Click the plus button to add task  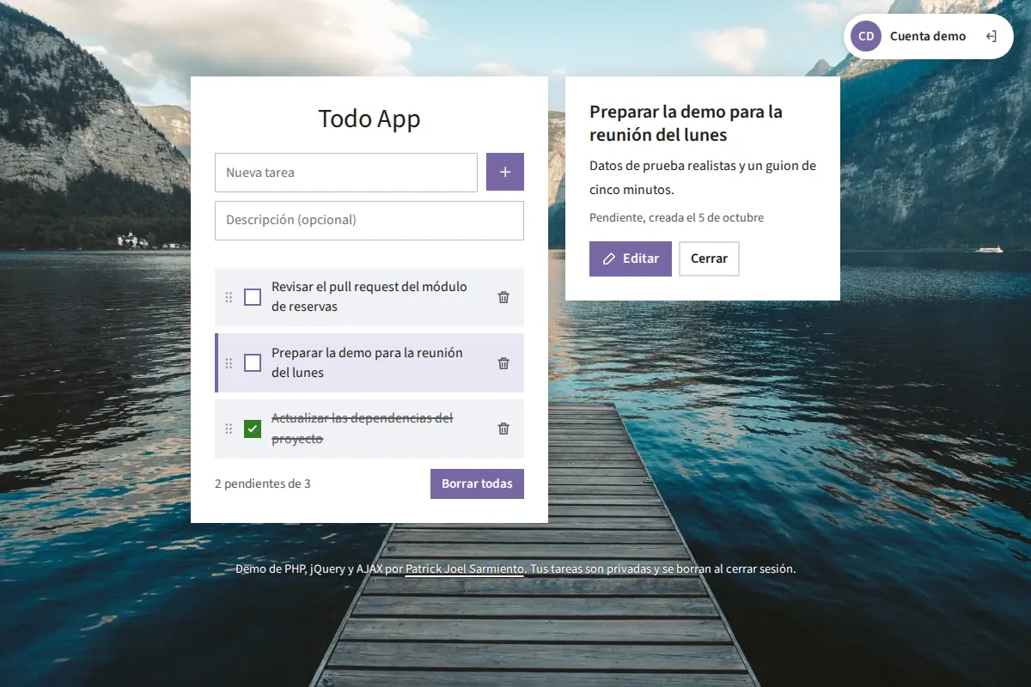click(x=505, y=172)
